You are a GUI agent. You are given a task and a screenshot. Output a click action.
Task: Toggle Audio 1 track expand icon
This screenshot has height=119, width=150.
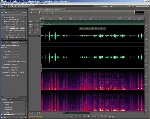[x=37, y=21]
